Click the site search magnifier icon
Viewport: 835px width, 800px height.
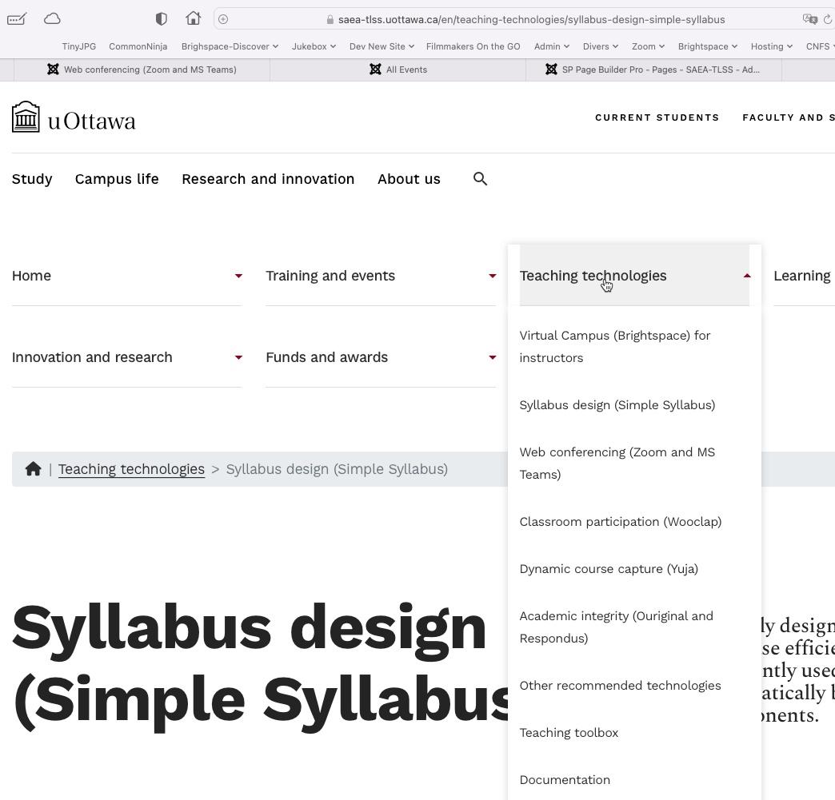(x=480, y=179)
